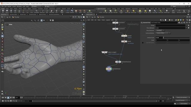Add a new shelf tab with plus

[x=72, y=9]
